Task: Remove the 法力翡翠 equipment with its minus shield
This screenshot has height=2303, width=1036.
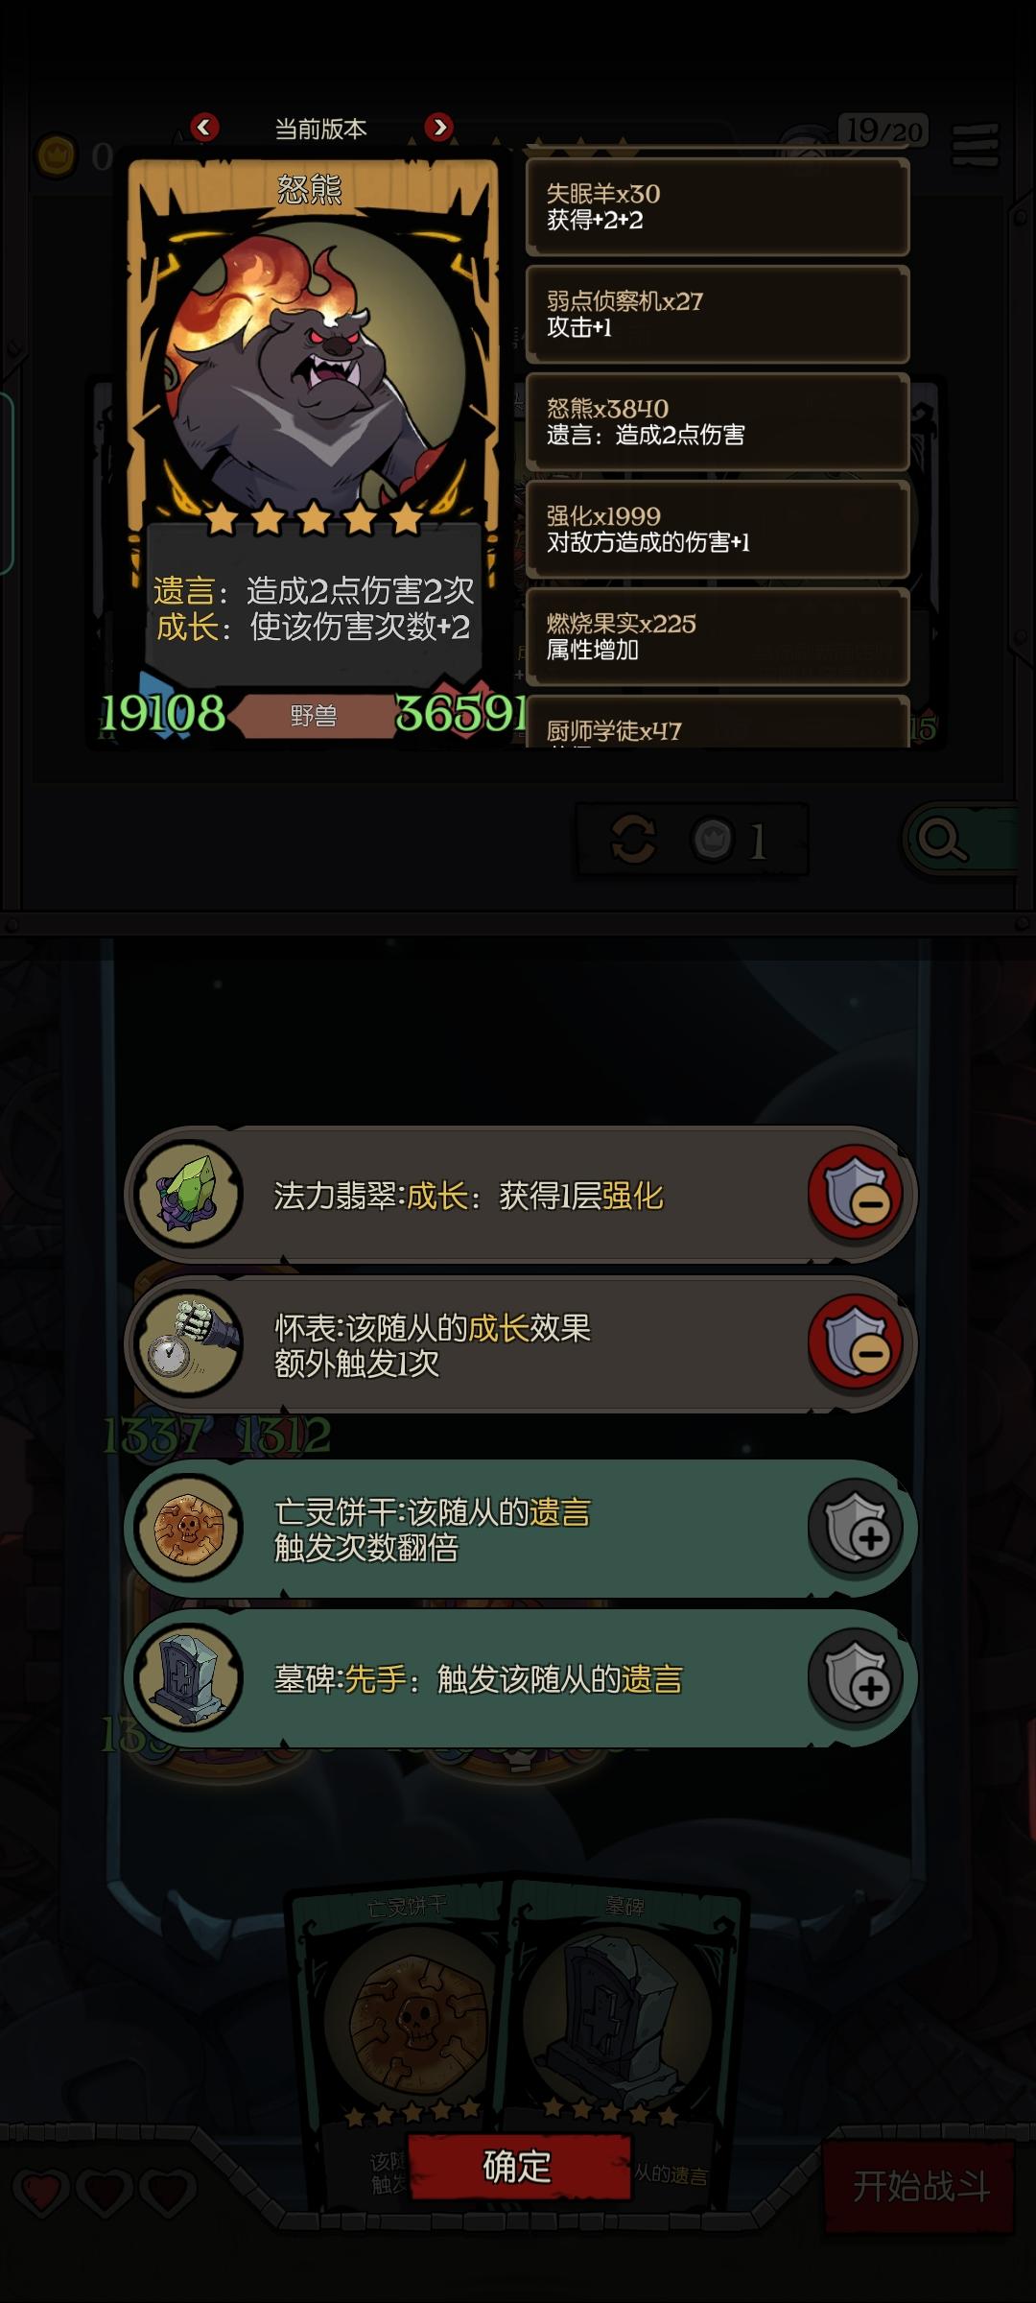Action: click(856, 1193)
